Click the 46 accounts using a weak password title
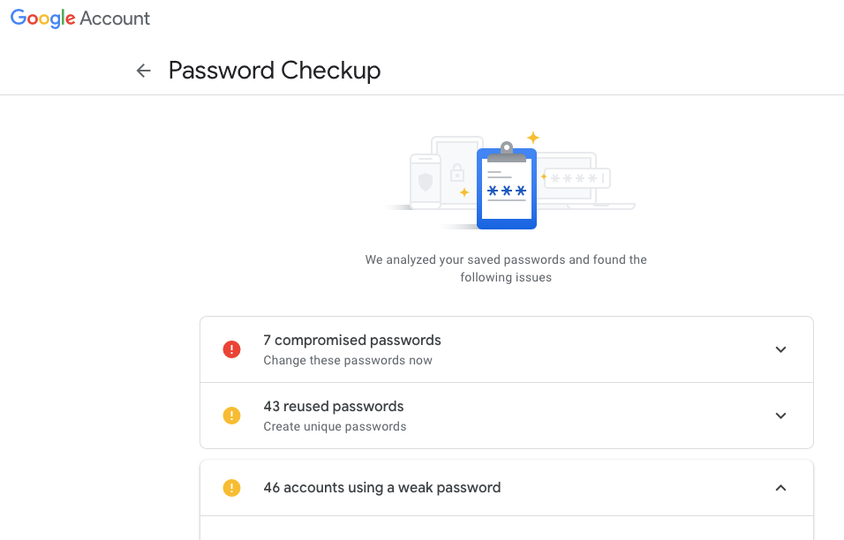Image resolution: width=844 pixels, height=540 pixels. (x=382, y=488)
